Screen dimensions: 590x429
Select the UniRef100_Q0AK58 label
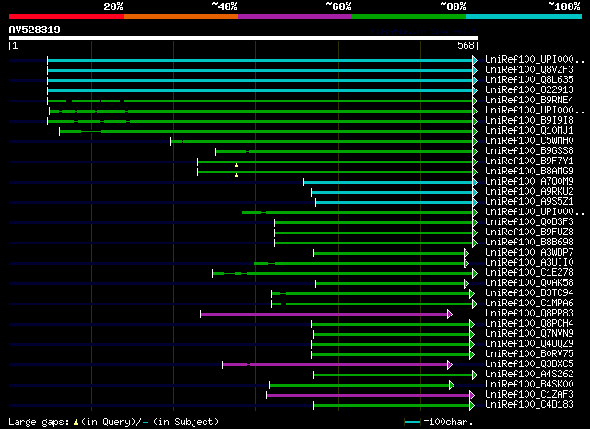529,283
